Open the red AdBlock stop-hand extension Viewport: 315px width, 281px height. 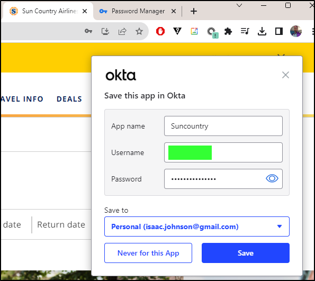[160, 31]
